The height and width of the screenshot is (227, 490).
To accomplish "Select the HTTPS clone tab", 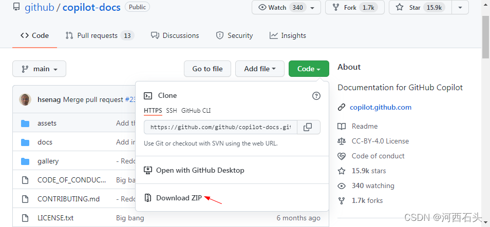I will [153, 110].
